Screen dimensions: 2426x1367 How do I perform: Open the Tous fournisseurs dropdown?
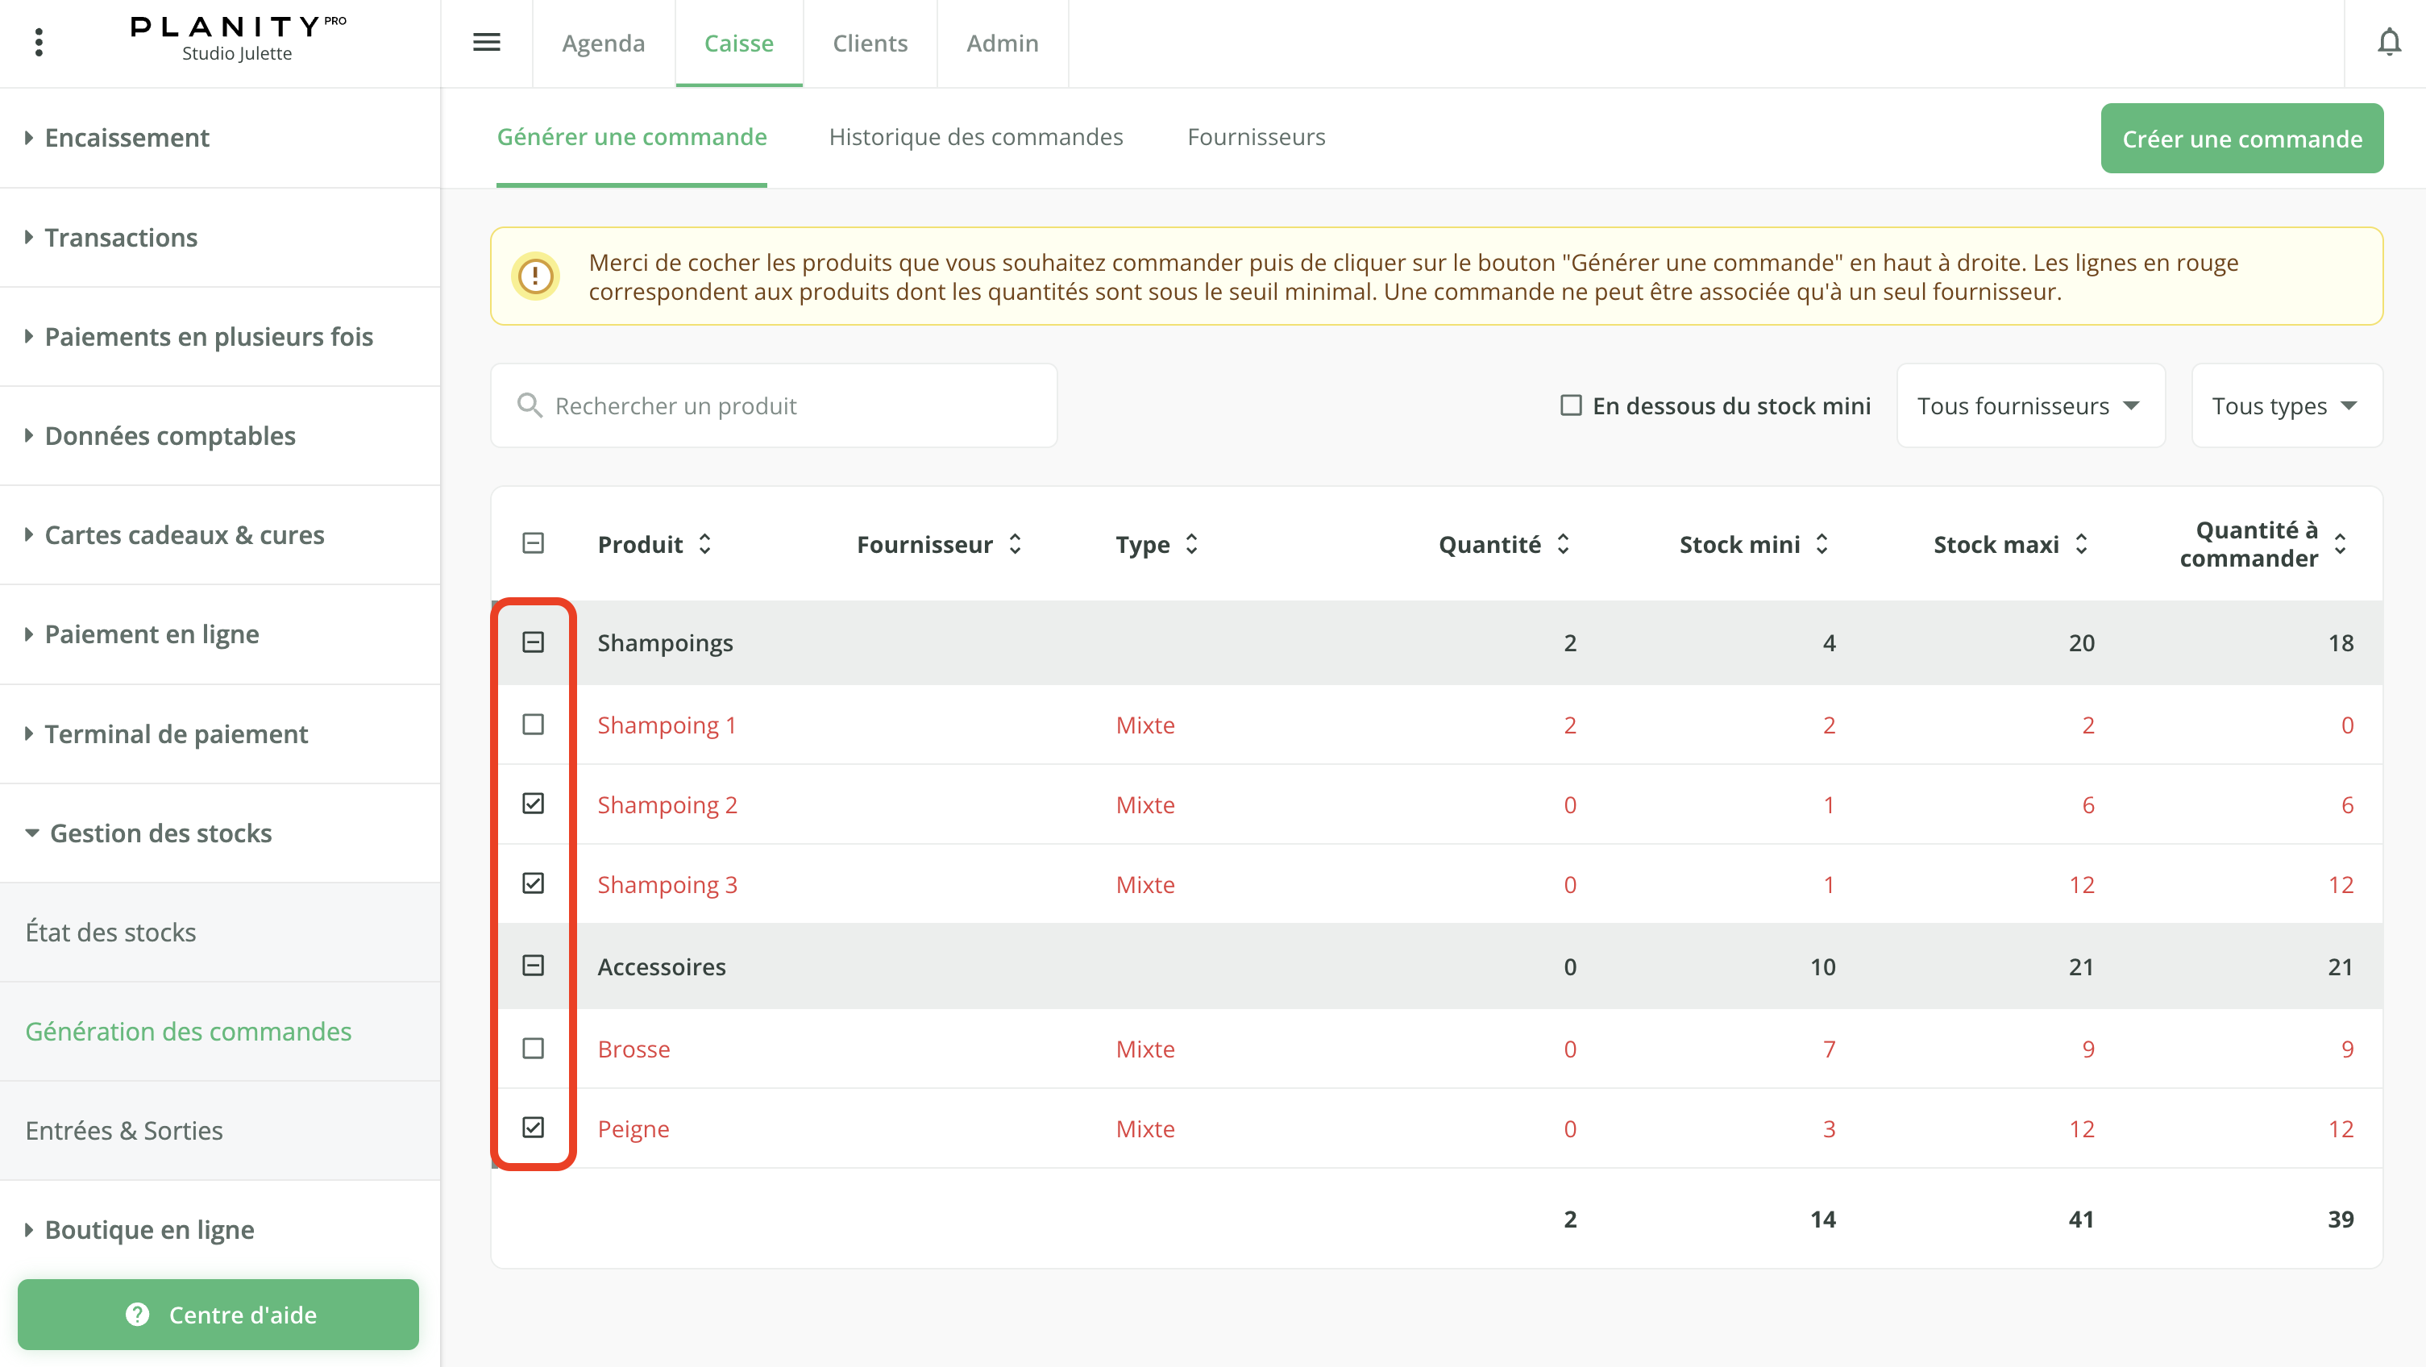tap(2029, 405)
